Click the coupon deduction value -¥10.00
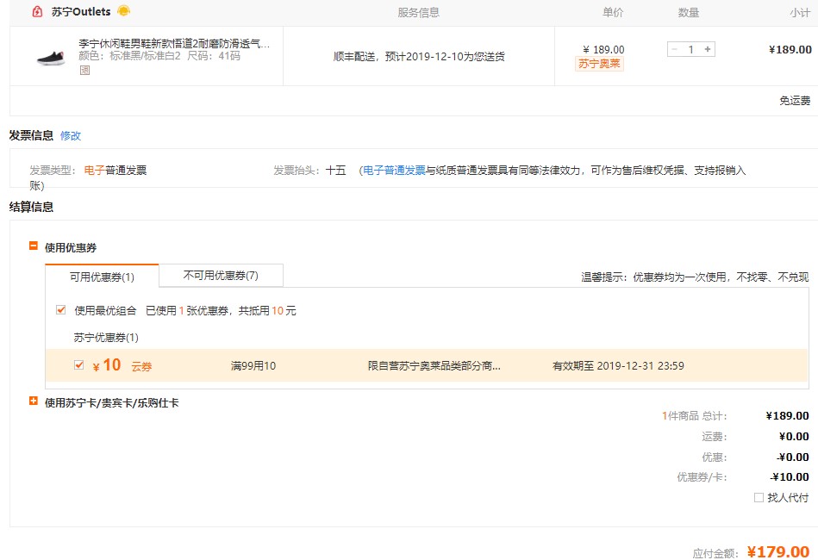Screen dimensions: 818x560 pyautogui.click(x=790, y=477)
